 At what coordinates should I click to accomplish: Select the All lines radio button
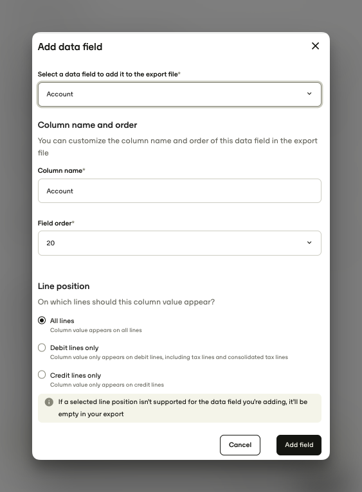tap(42, 321)
